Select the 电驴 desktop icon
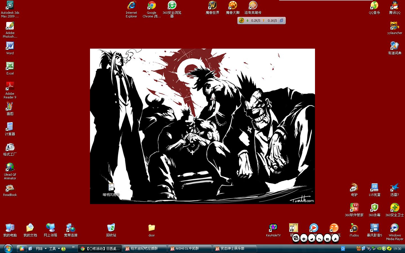Viewport: 405px width, 253px height. point(354,190)
